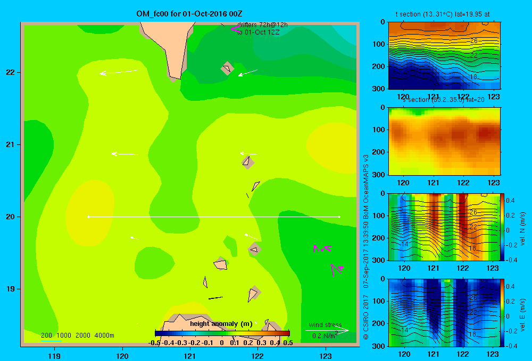Screen dimensions: 532x361
Task: Click the wind stress reference arrow
Action: coord(327,331)
